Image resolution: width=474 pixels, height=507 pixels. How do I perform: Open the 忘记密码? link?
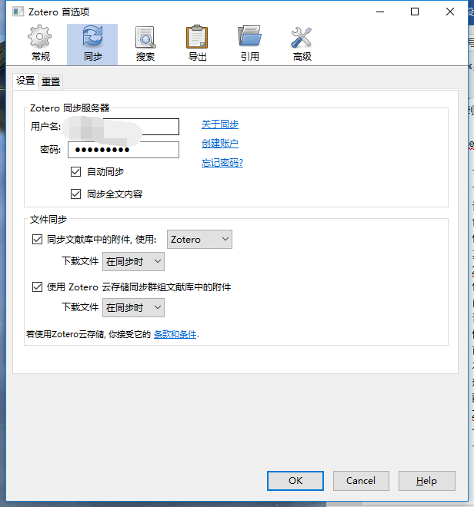click(222, 163)
